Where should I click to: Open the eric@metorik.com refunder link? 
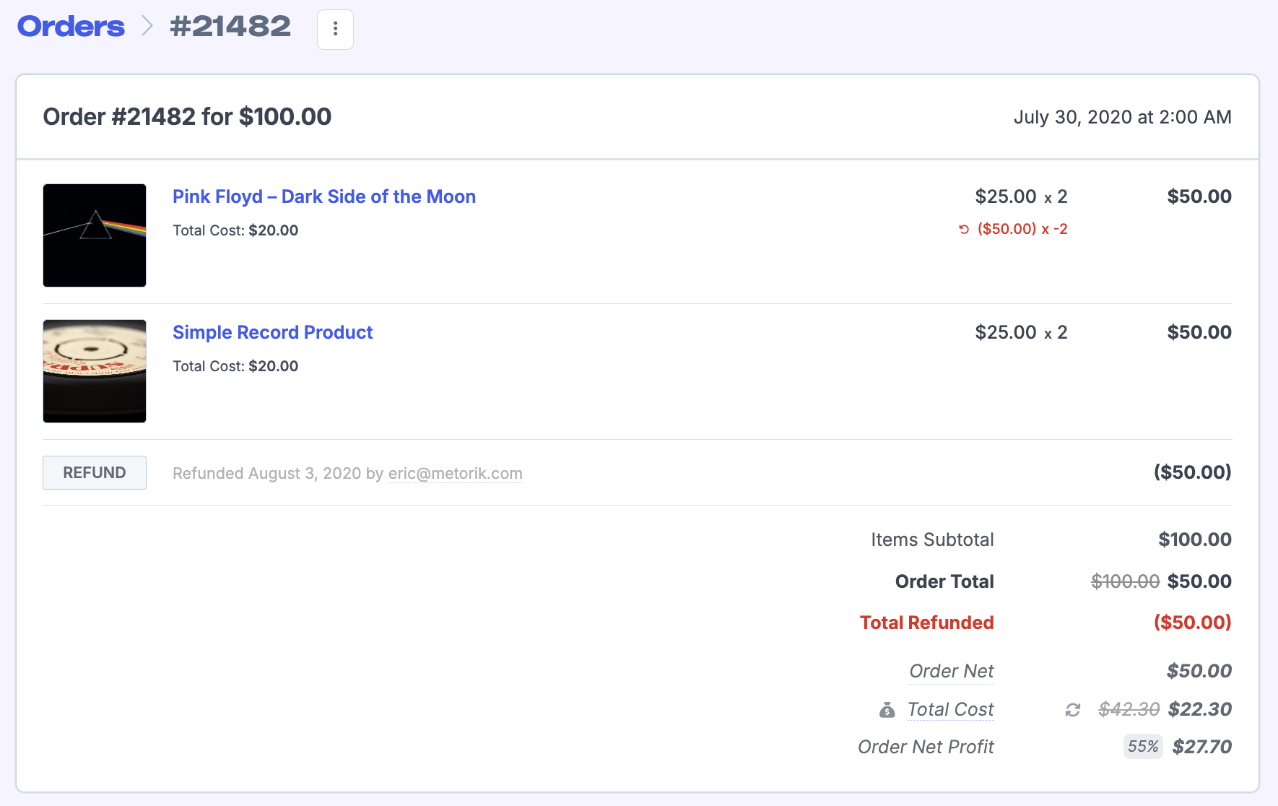click(x=455, y=474)
